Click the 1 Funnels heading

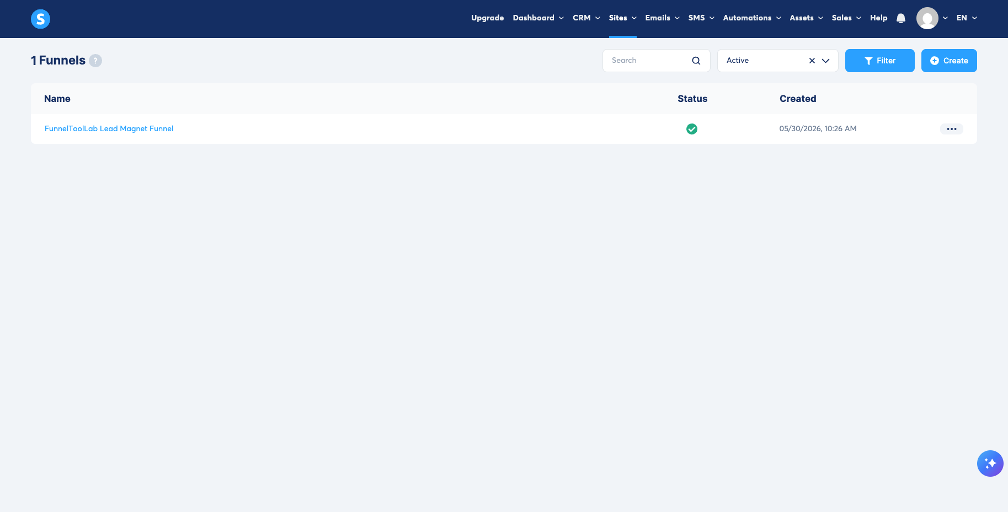(58, 61)
